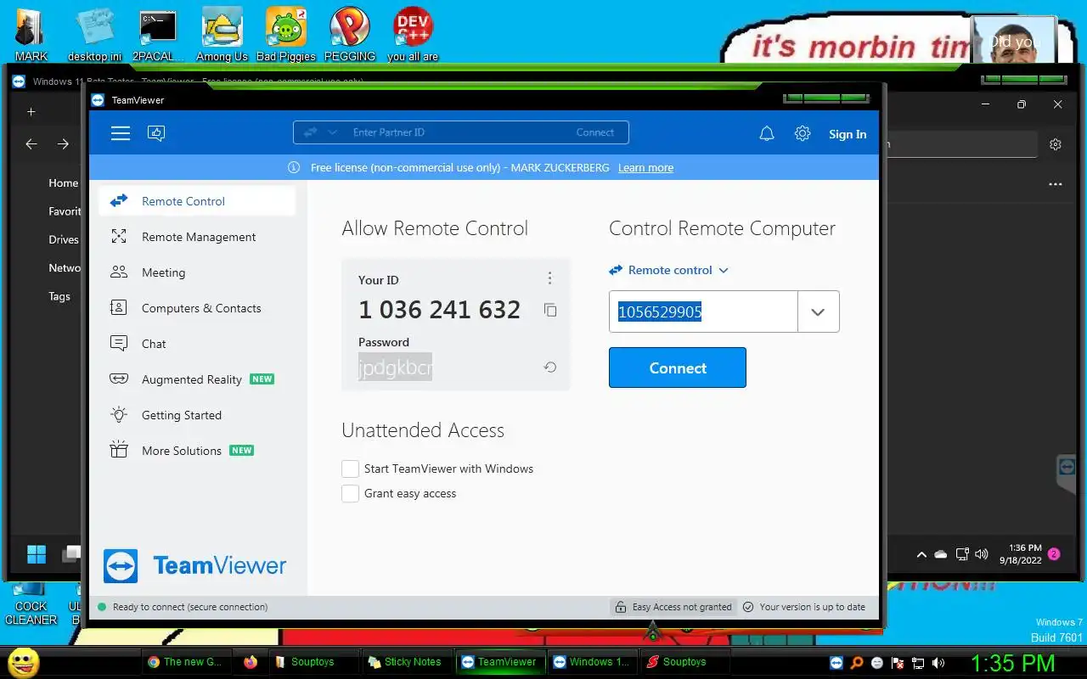This screenshot has width=1087, height=679.
Task: Copy Your ID with the copy icon
Action: [550, 310]
